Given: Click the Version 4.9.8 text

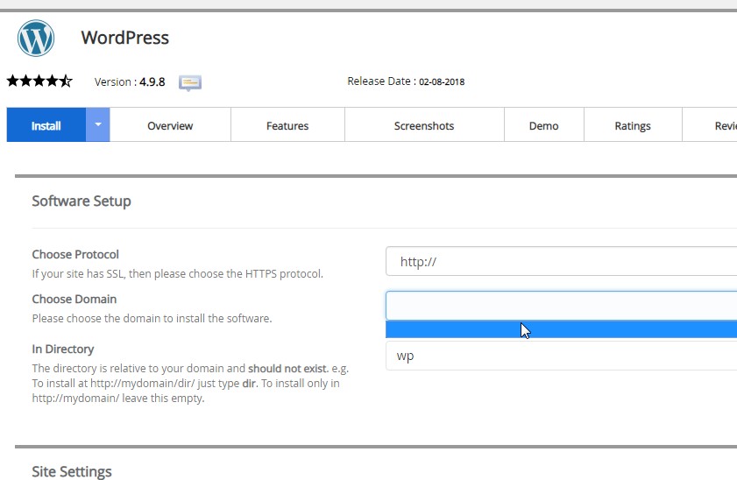Looking at the screenshot, I should tap(130, 81).
